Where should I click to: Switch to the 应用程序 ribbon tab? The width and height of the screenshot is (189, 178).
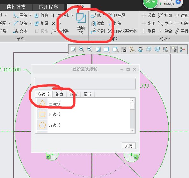pyautogui.click(x=48, y=7)
